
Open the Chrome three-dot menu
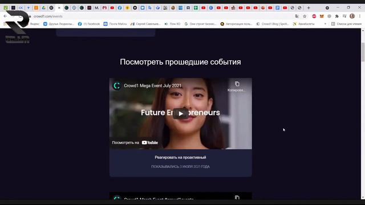click(360, 17)
